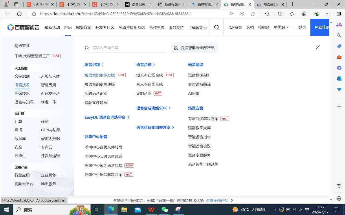Viewport: 345px width, 215px height.
Task: Open the favorites list icon
Action: 292,14
